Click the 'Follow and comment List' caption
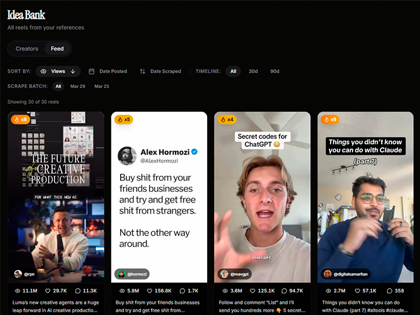The width and height of the screenshot is (420, 315). [262, 306]
